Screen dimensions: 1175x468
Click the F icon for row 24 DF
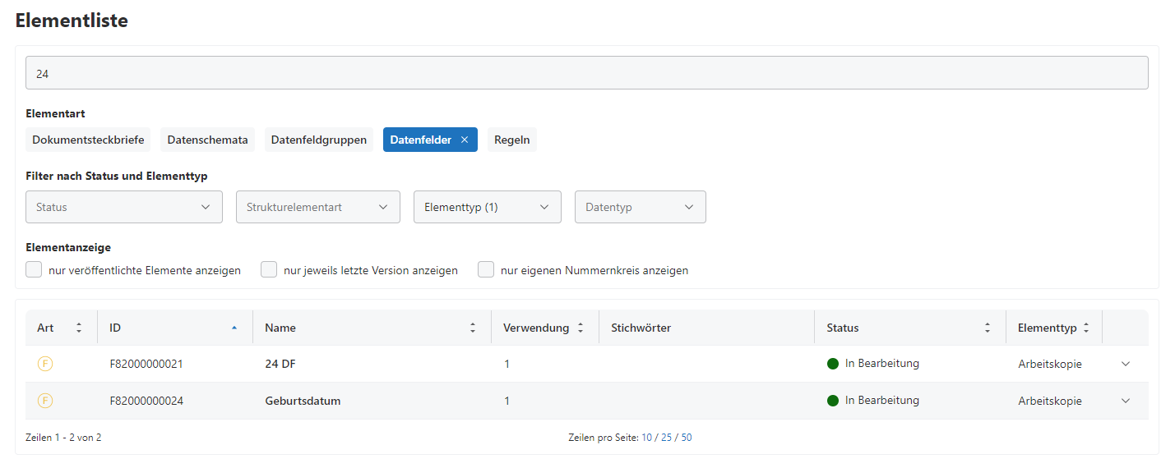pyautogui.click(x=45, y=364)
